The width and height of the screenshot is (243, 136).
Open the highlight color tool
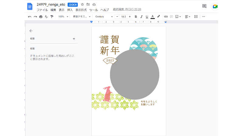(x=158, y=17)
